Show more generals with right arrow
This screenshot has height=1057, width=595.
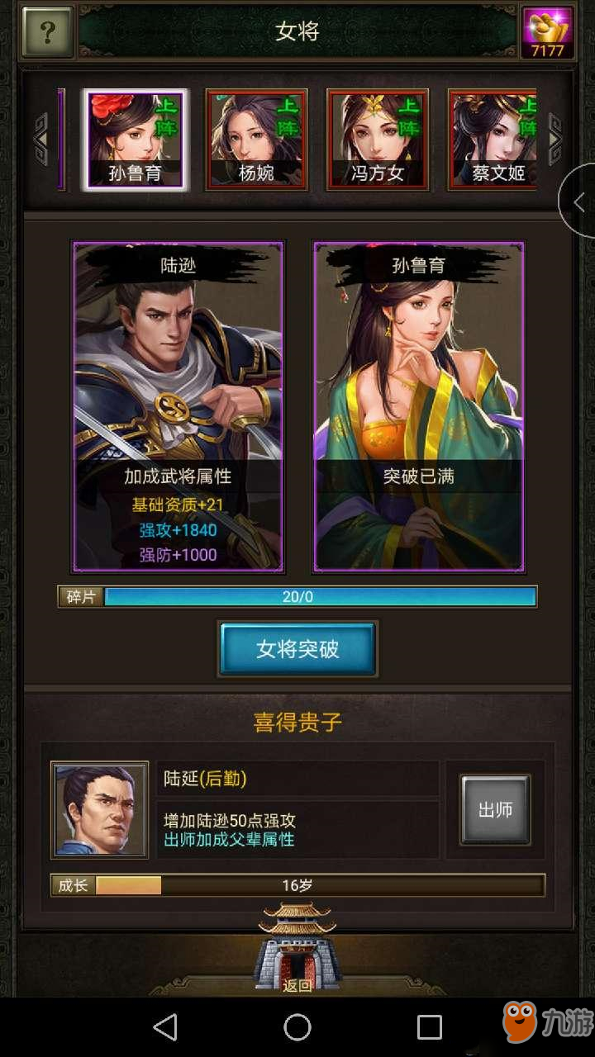555,139
